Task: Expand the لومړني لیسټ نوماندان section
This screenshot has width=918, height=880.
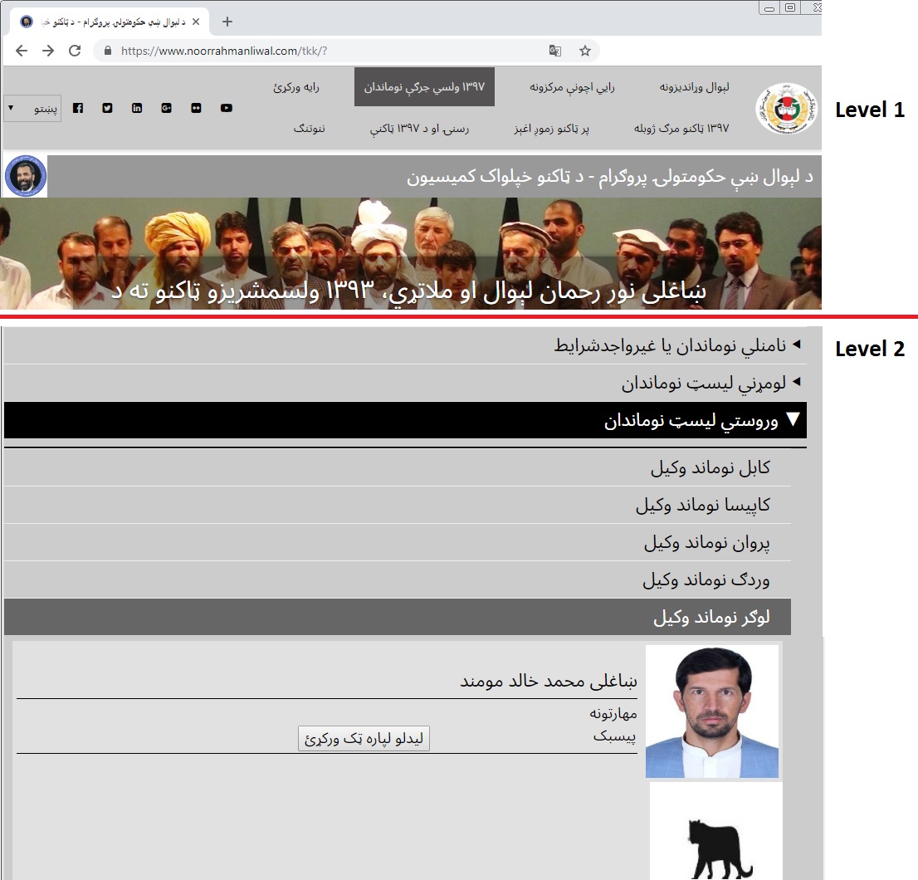Action: pyautogui.click(x=710, y=384)
